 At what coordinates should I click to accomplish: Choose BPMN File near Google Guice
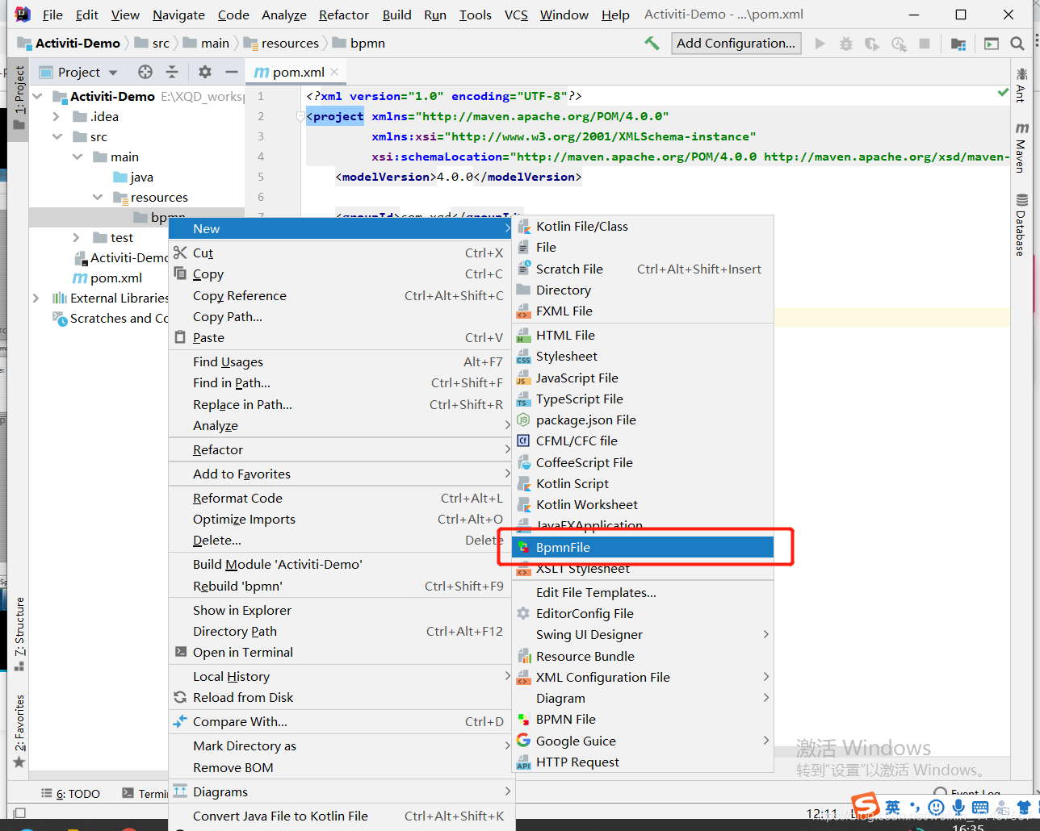click(x=643, y=719)
